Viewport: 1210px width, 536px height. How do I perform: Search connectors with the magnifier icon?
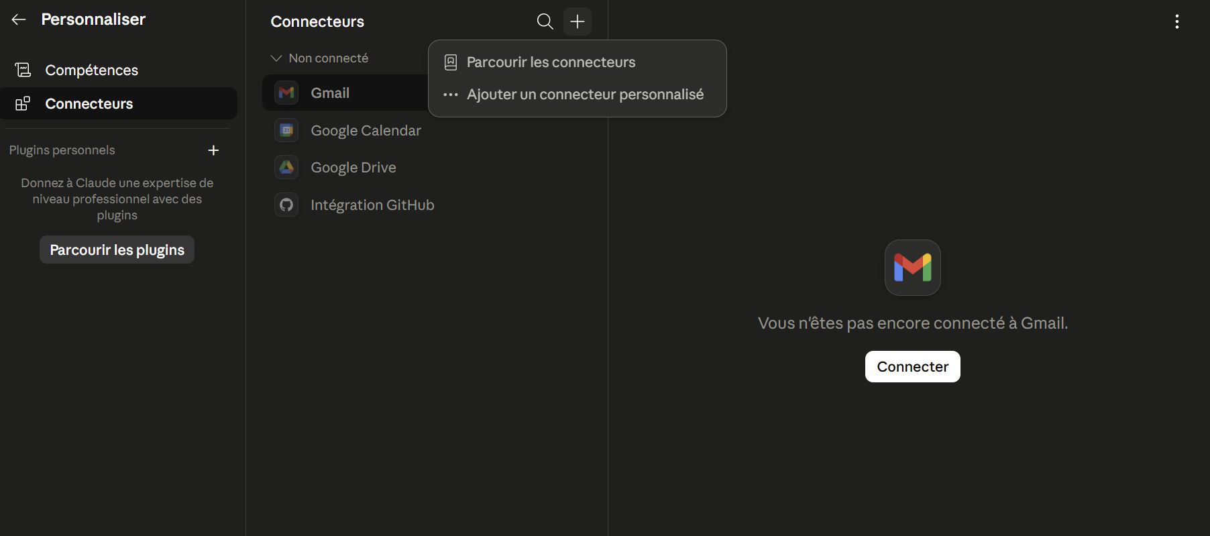[x=545, y=21]
